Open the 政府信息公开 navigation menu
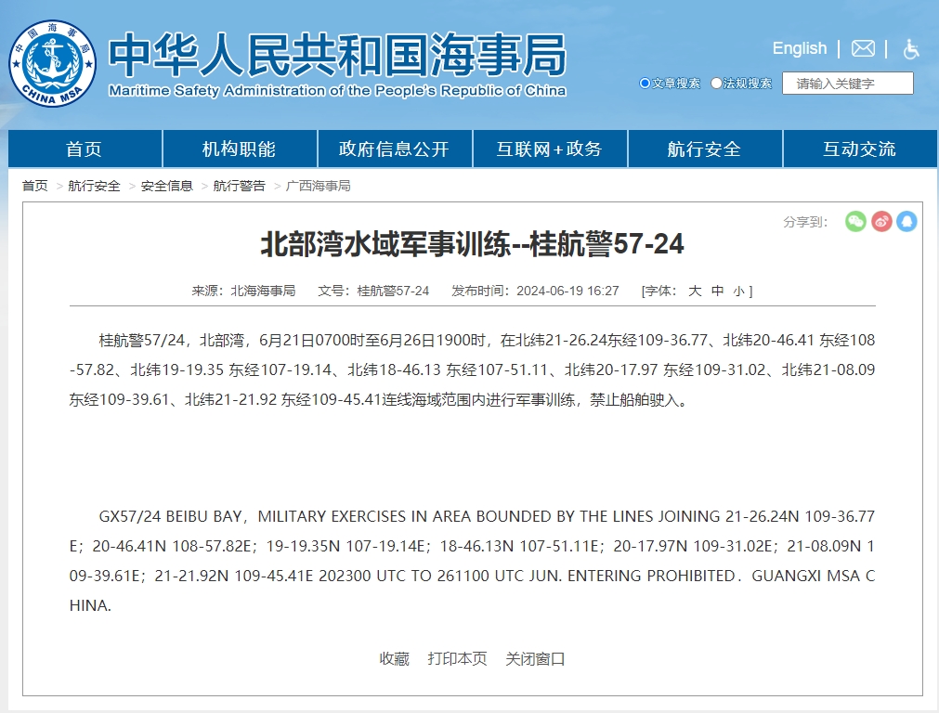939x713 pixels. [394, 149]
